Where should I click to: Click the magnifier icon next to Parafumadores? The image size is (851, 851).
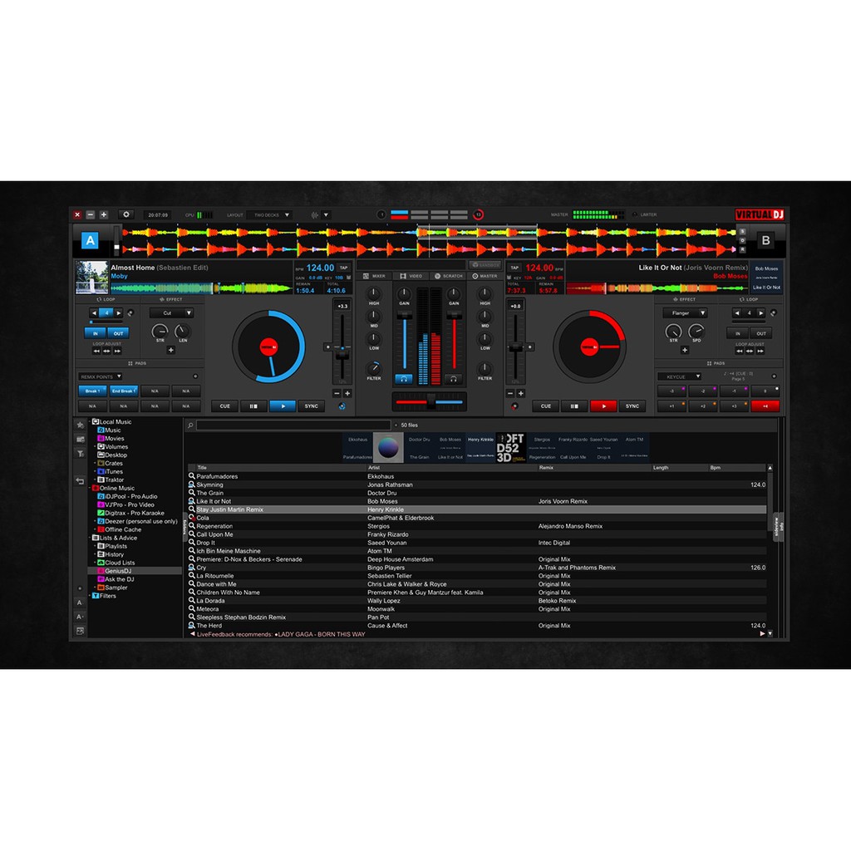click(x=191, y=476)
